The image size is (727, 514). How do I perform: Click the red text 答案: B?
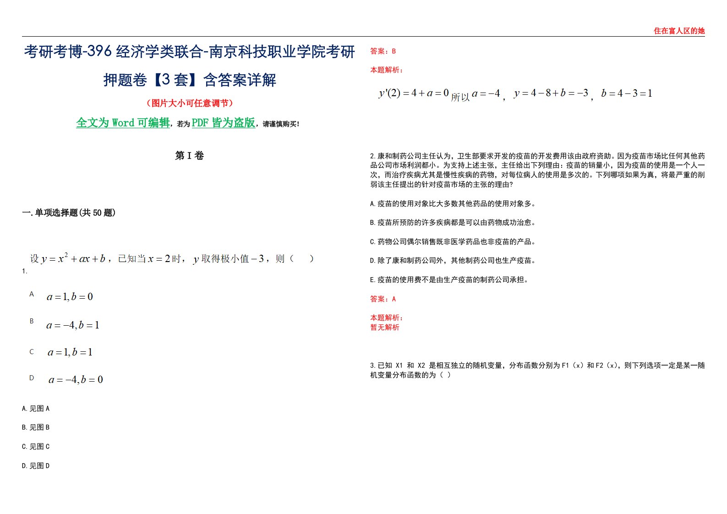pyautogui.click(x=383, y=51)
